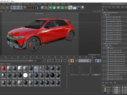Open the World coordinate space dropdown
Screen dimensions: 127x95
[74, 75]
